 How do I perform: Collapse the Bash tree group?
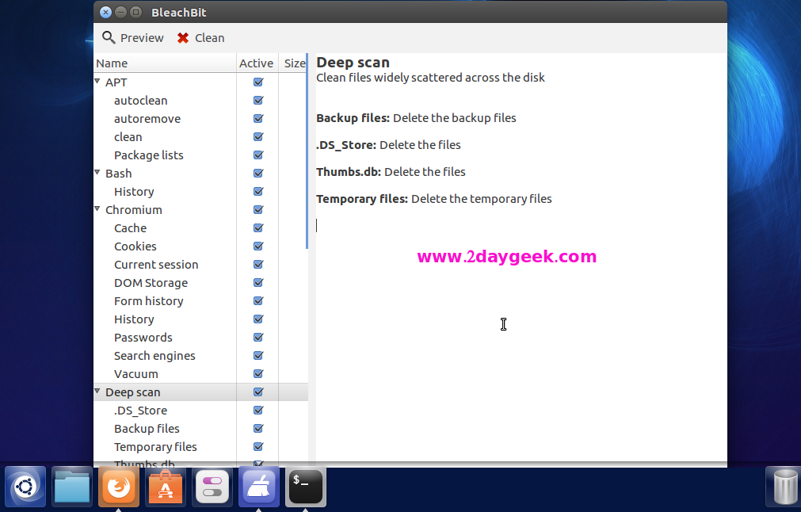coord(97,173)
